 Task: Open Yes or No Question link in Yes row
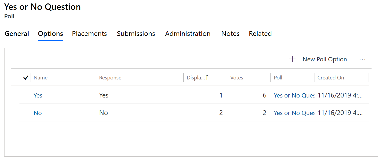point(294,95)
